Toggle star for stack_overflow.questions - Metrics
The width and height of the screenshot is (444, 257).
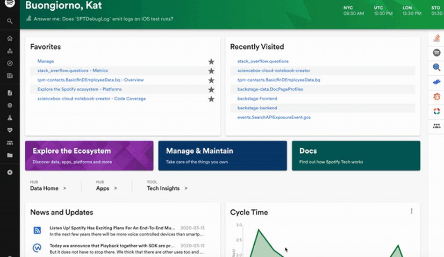pos(211,71)
